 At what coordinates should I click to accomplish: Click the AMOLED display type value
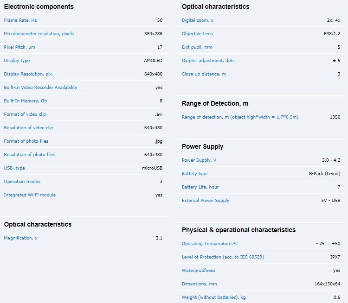[x=153, y=61]
